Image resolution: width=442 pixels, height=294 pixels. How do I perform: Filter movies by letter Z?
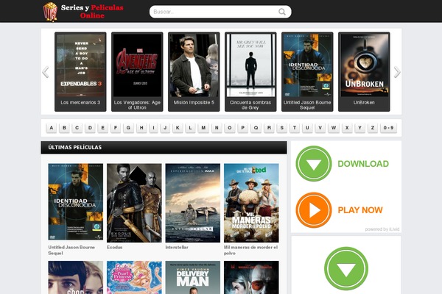[372, 128]
